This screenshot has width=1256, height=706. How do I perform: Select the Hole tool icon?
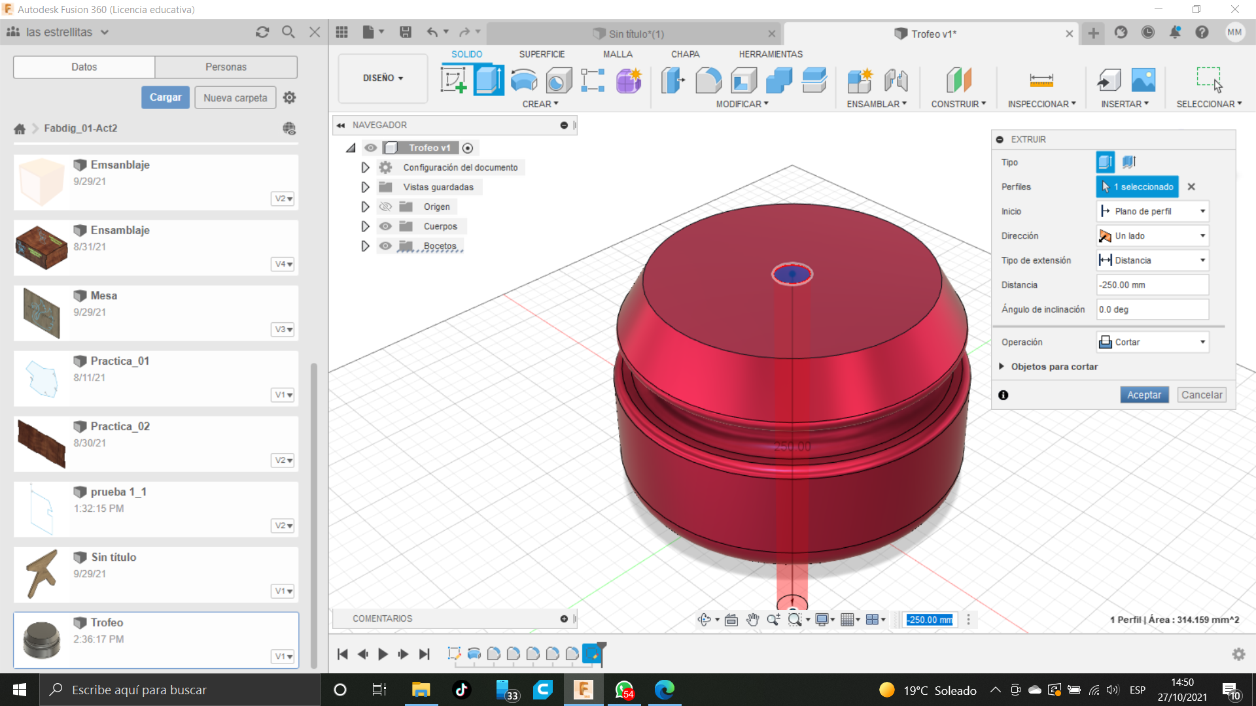pos(559,80)
